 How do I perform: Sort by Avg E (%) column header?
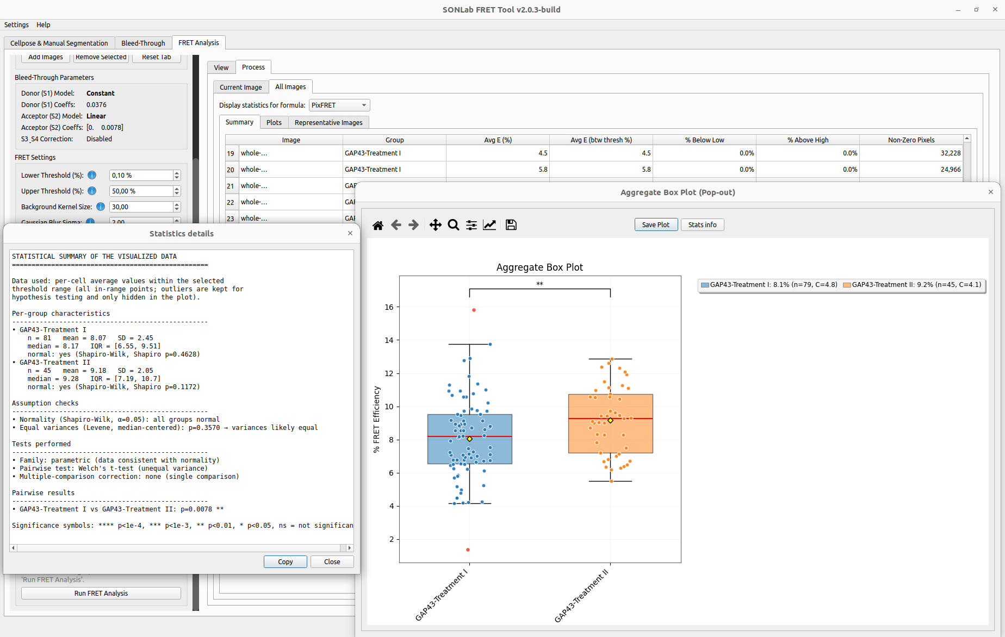click(498, 140)
